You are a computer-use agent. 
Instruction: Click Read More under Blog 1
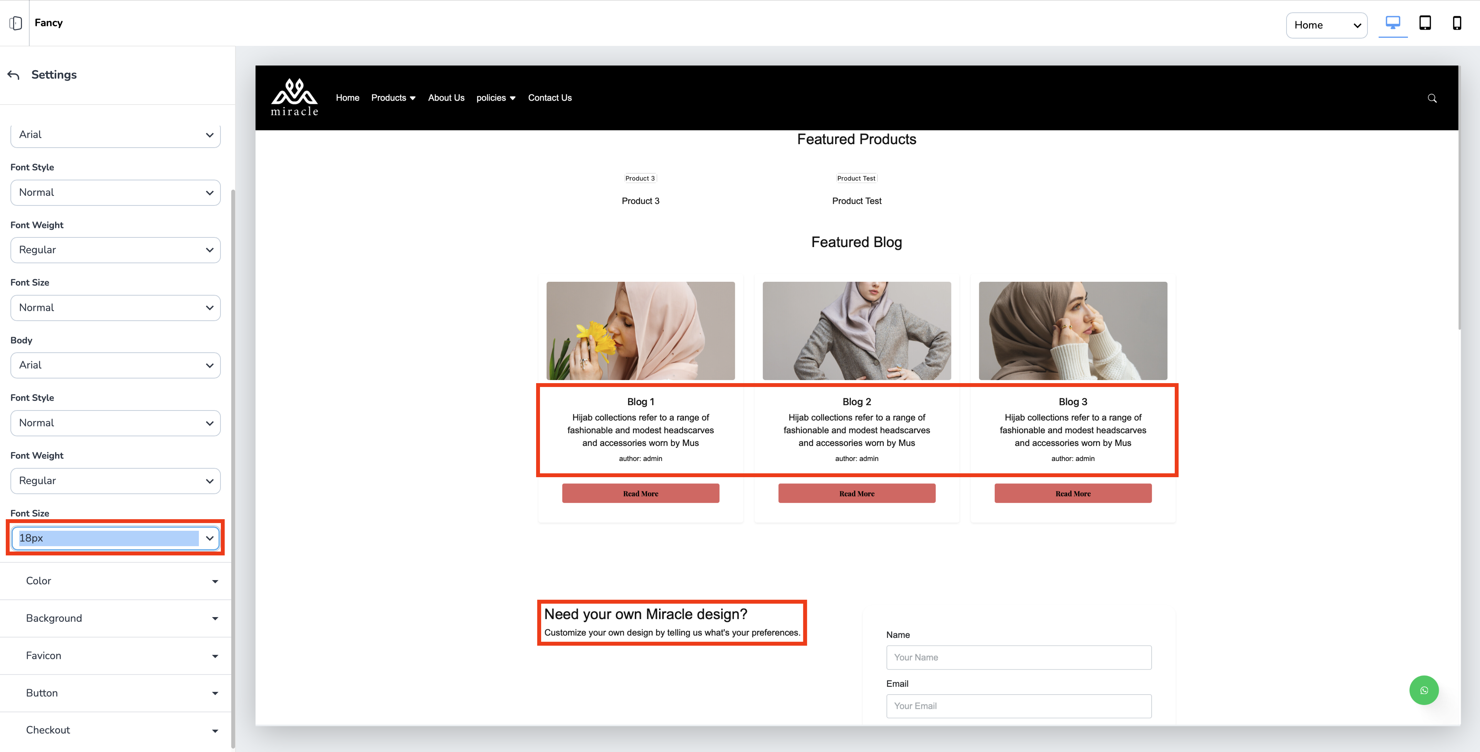640,493
